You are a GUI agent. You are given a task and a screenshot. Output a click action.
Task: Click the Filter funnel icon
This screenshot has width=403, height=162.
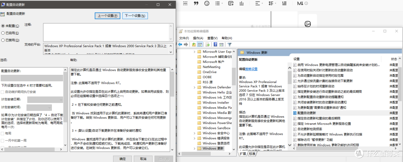(x=229, y=45)
